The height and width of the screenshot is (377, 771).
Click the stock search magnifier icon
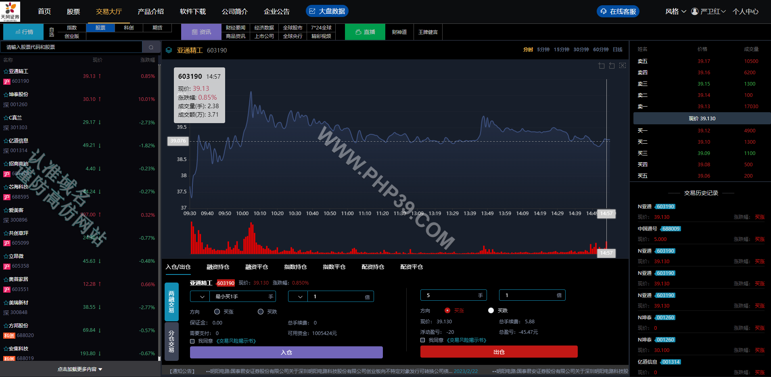click(x=151, y=47)
